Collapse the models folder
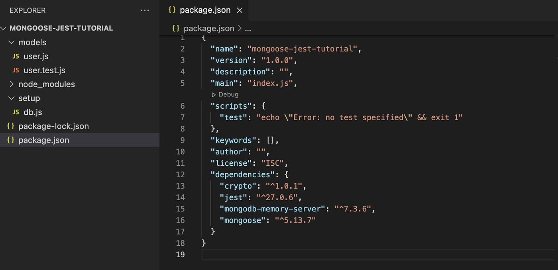 (11, 42)
